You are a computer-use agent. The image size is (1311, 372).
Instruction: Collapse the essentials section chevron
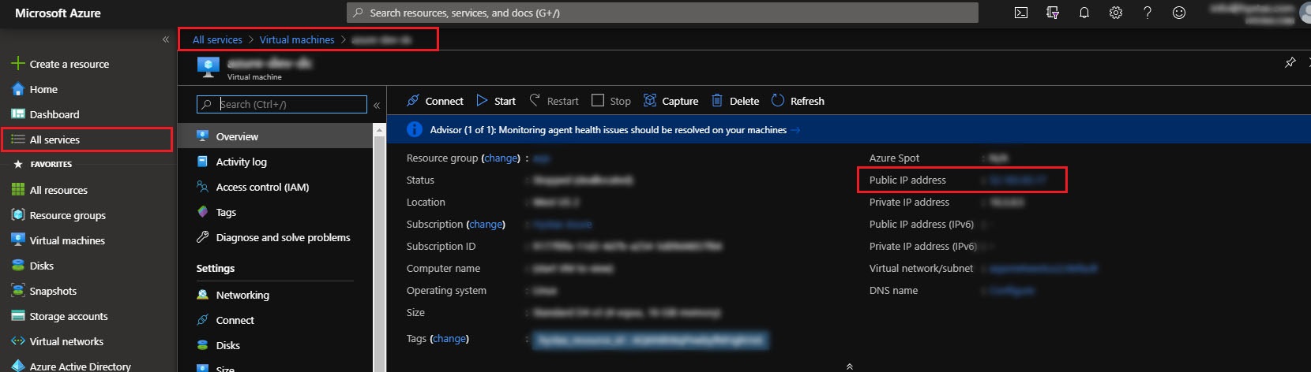pyautogui.click(x=849, y=366)
